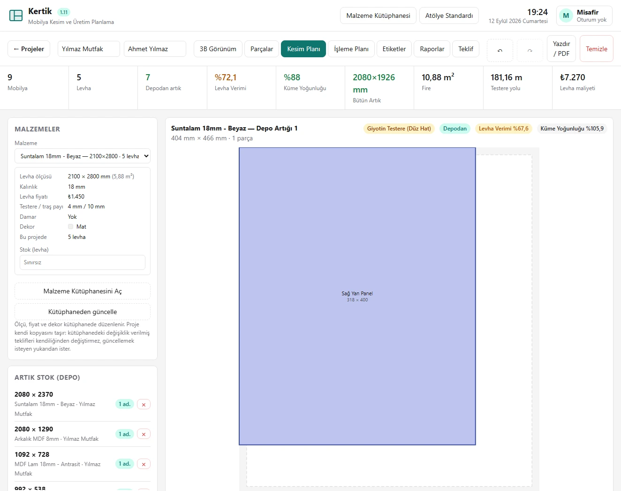Go back to Projeler
This screenshot has height=491, width=621.
click(x=29, y=49)
